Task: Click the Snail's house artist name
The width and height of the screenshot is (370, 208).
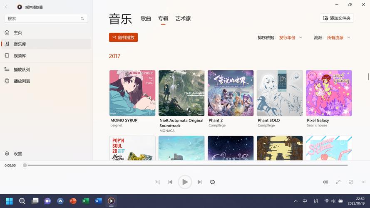Action: tap(317, 126)
